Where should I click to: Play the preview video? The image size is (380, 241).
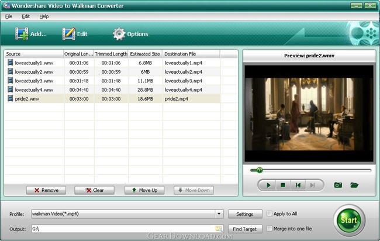pyautogui.click(x=268, y=185)
